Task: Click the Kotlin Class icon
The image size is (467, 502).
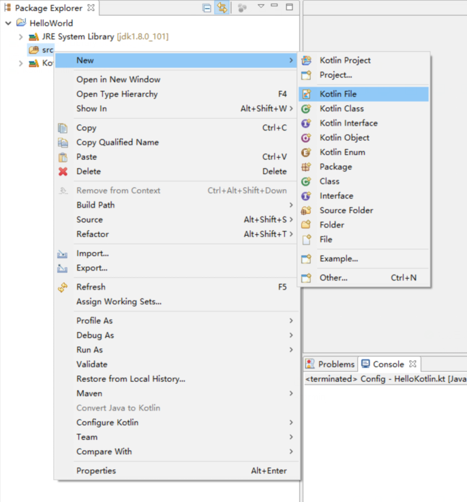Action: [306, 109]
